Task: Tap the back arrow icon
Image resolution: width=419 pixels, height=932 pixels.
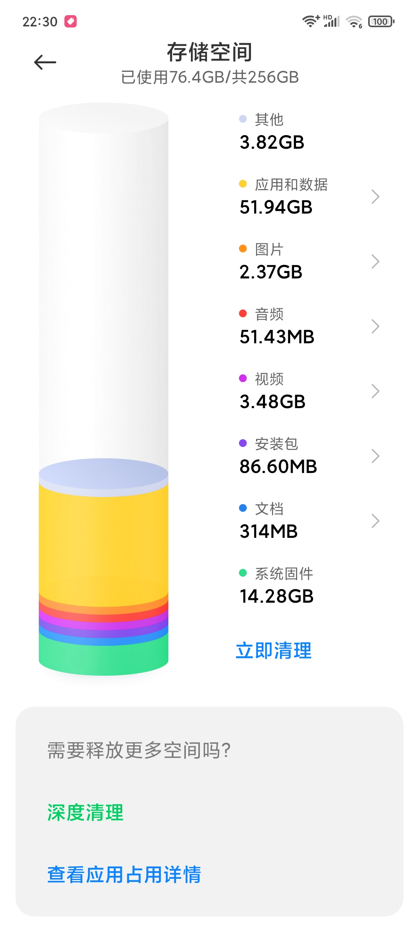Action: [45, 62]
